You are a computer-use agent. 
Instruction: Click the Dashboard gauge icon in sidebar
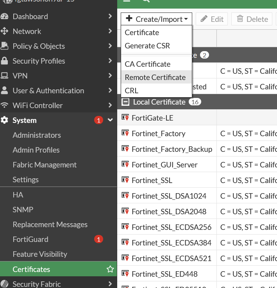tap(5, 16)
